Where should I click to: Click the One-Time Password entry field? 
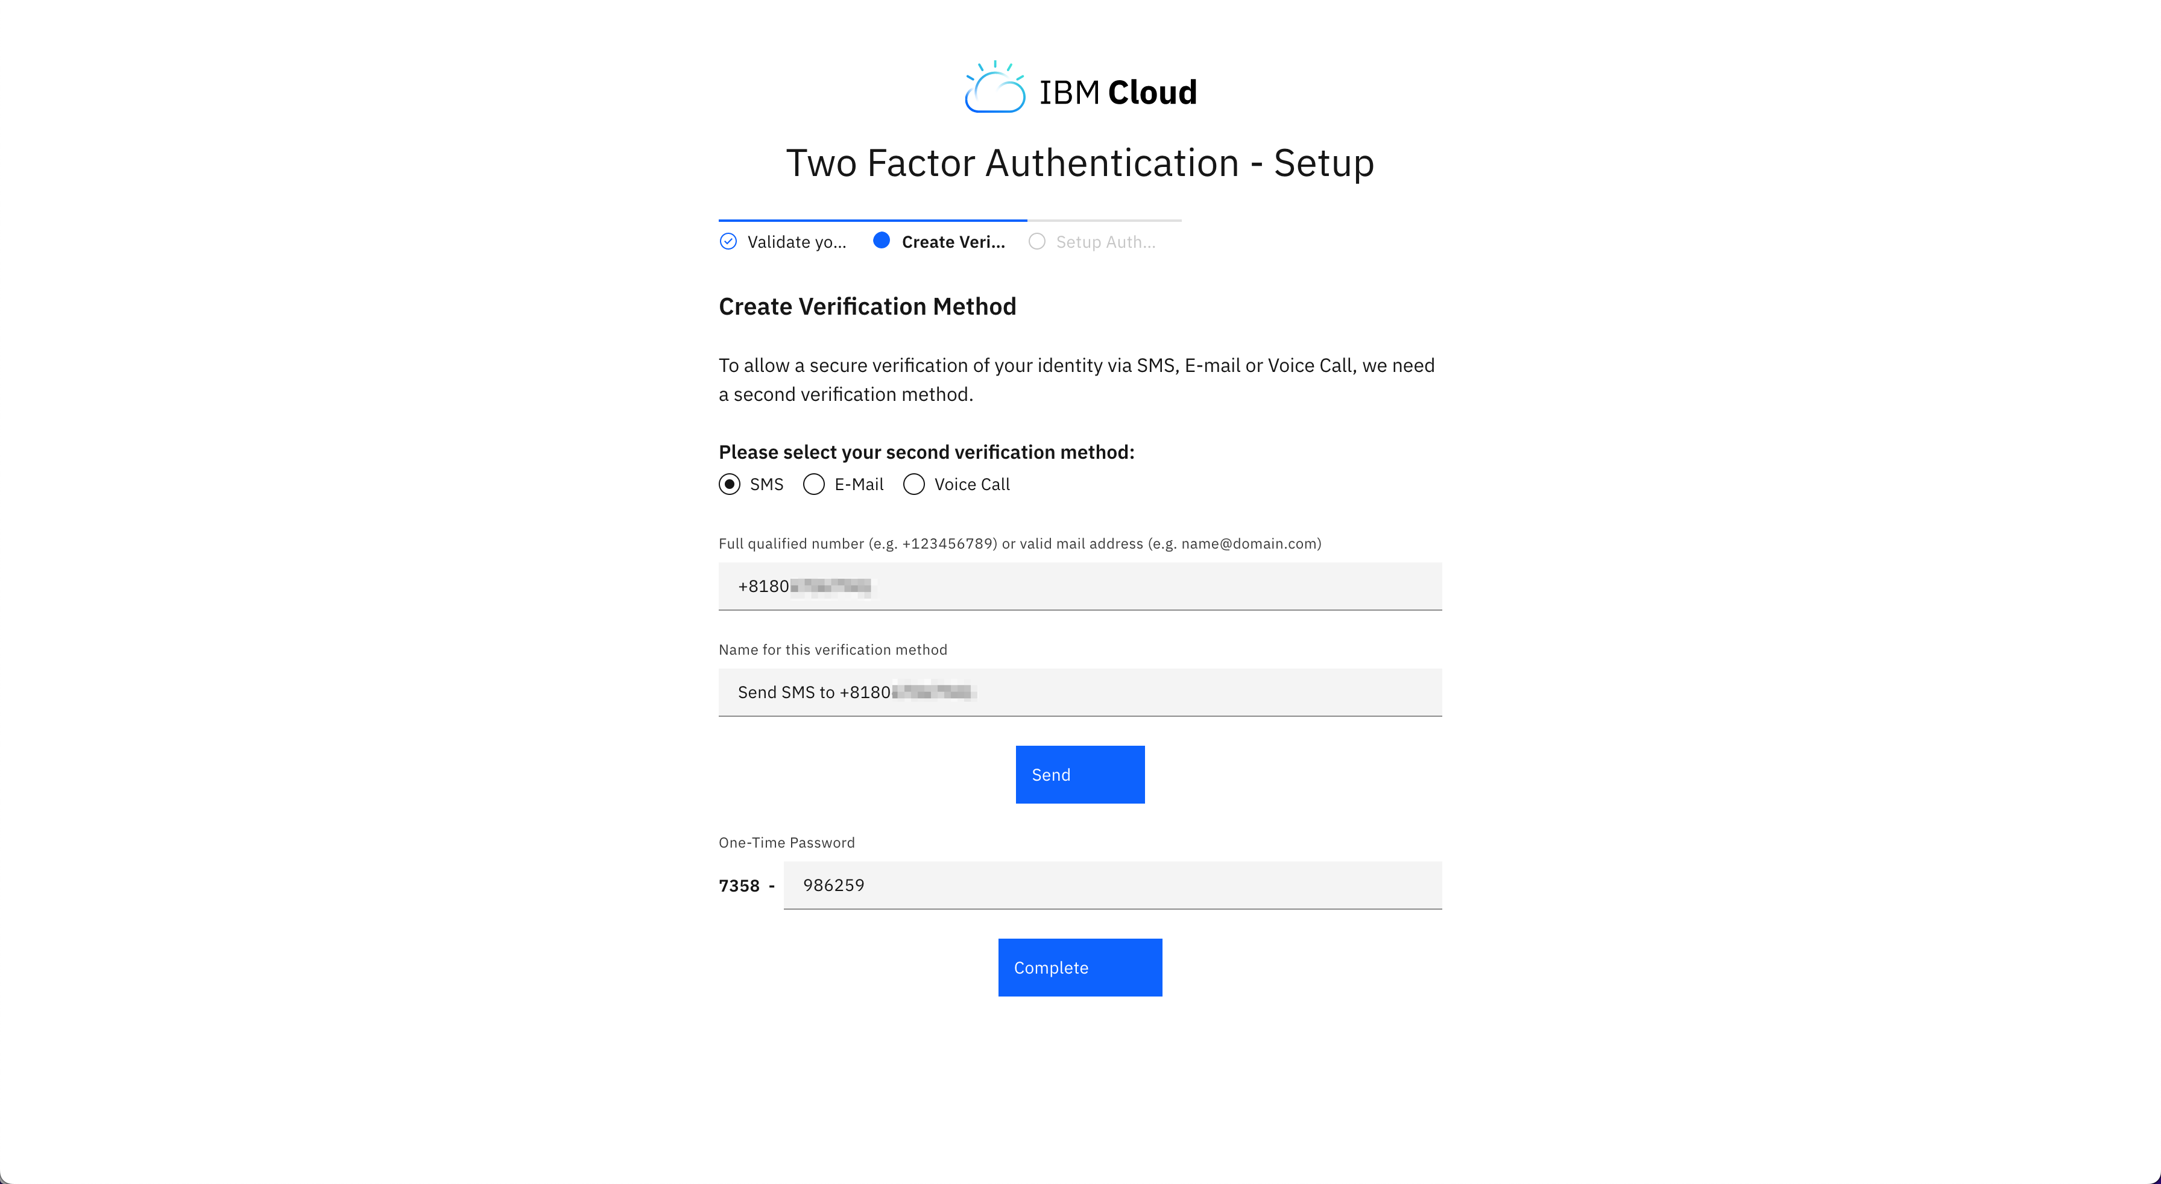pyautogui.click(x=1111, y=884)
